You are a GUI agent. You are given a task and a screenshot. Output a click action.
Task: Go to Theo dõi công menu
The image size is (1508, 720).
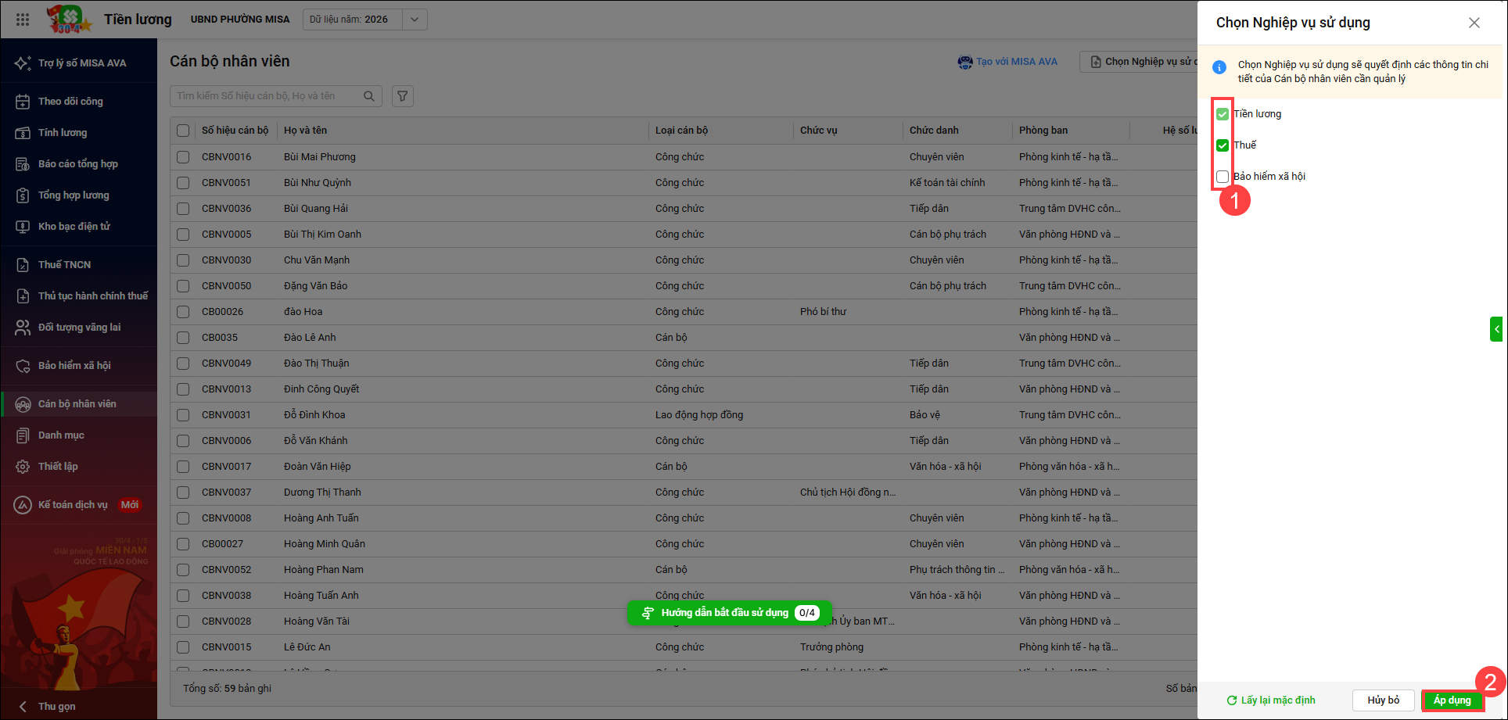(78, 102)
